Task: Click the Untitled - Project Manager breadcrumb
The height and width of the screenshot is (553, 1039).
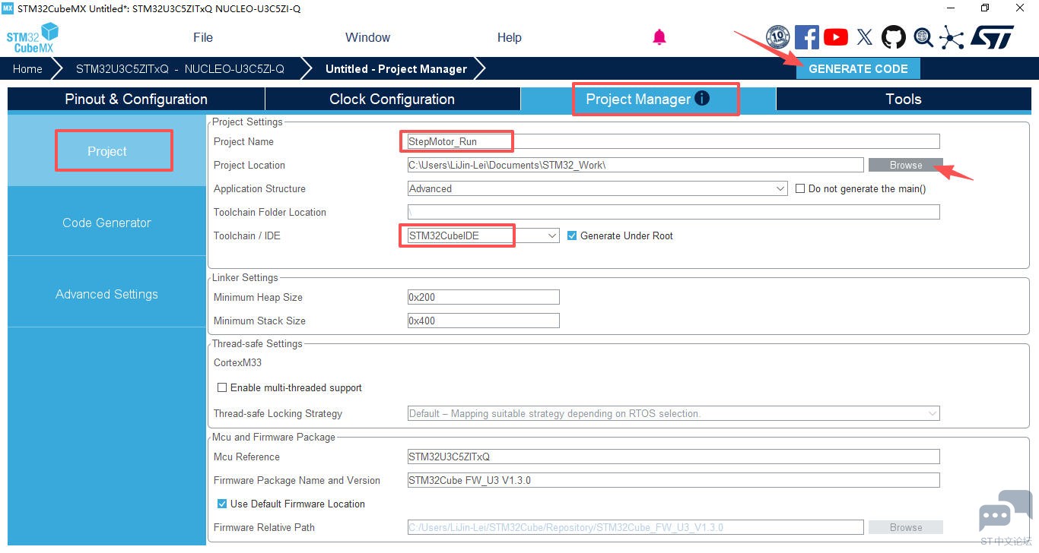Action: coord(396,68)
